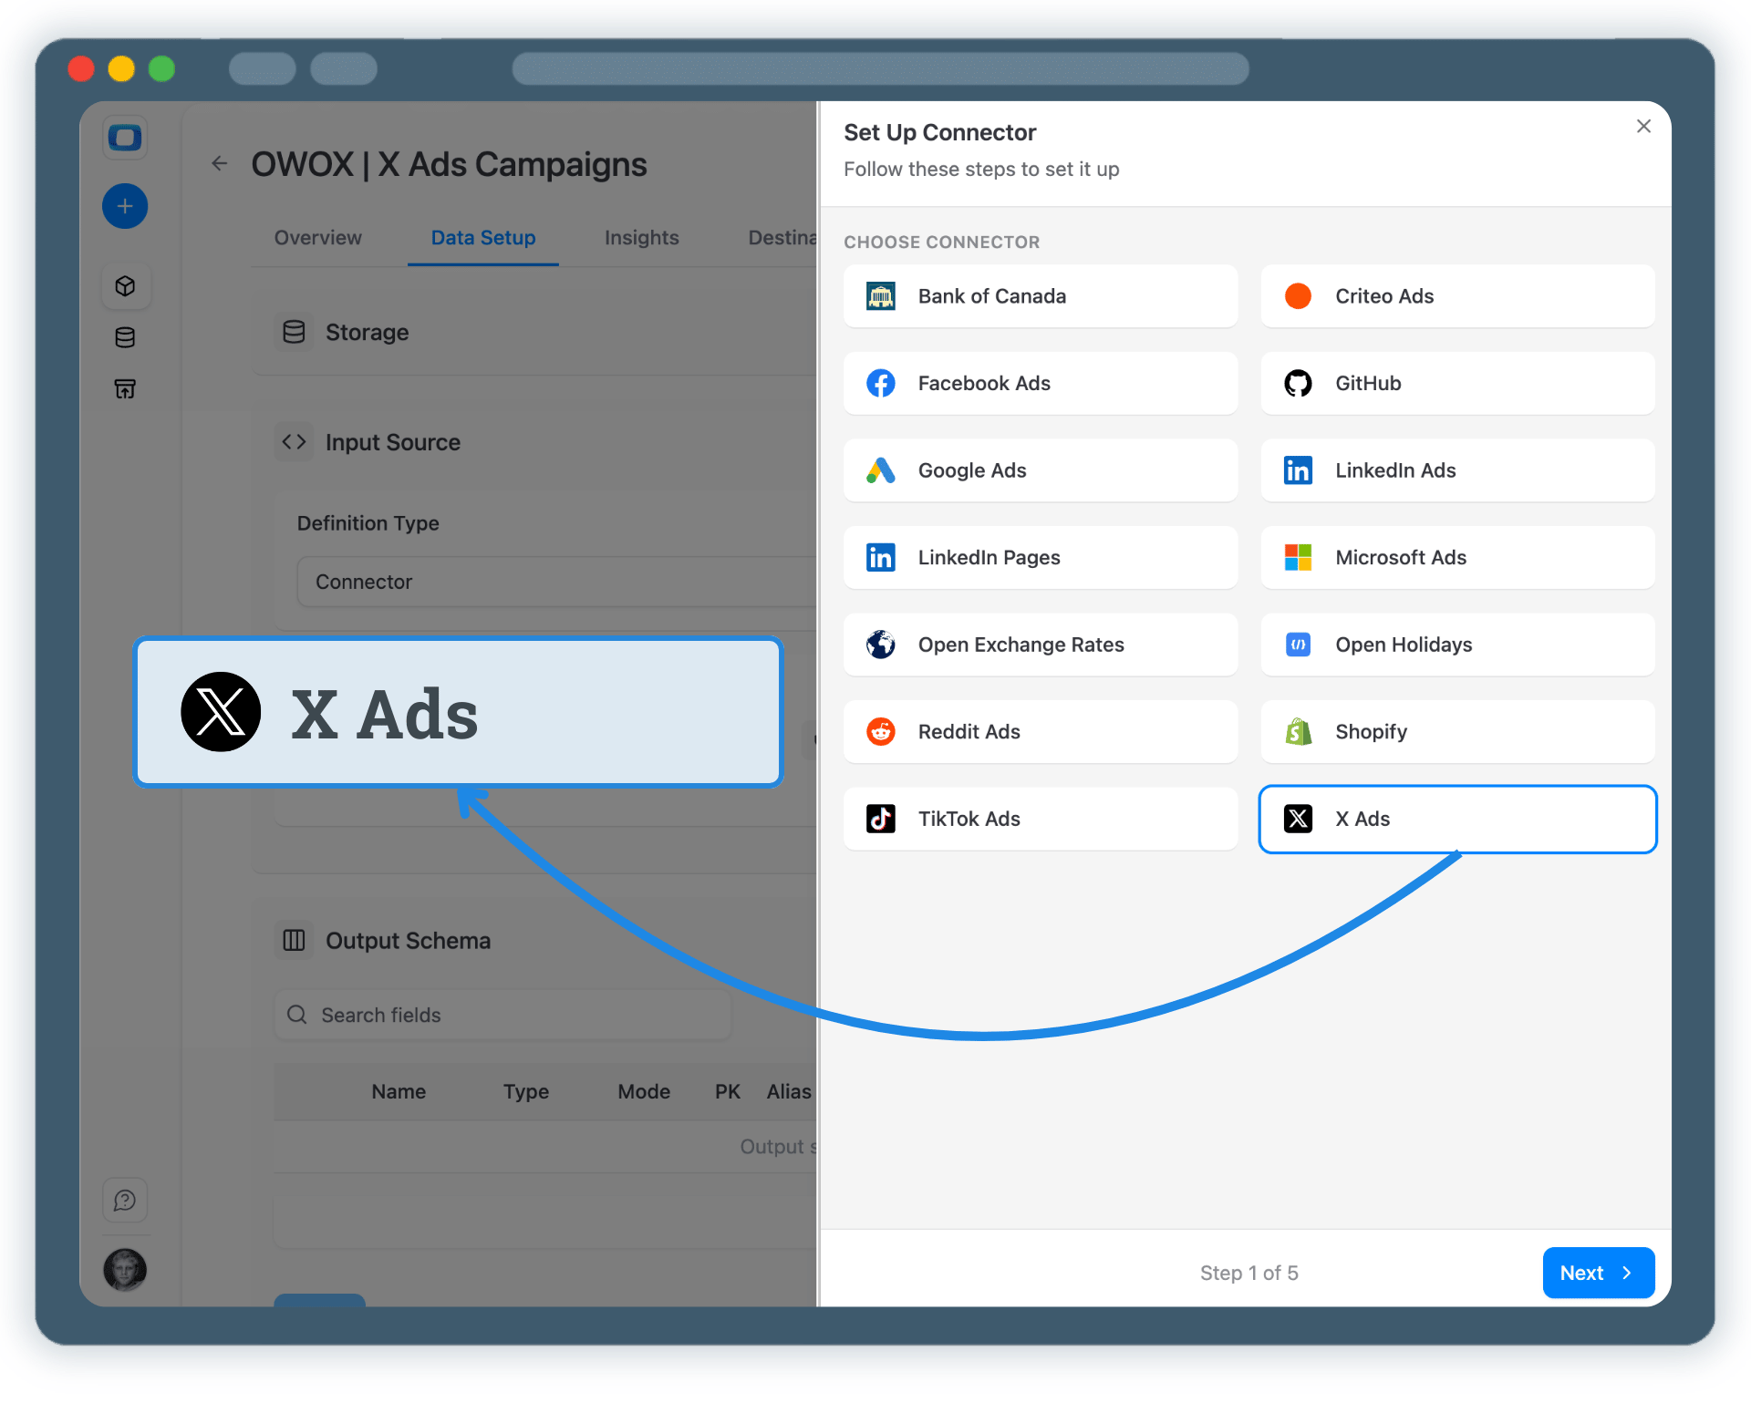Open the Insights tab
Viewport: 1751px width, 1424px height.
[641, 238]
